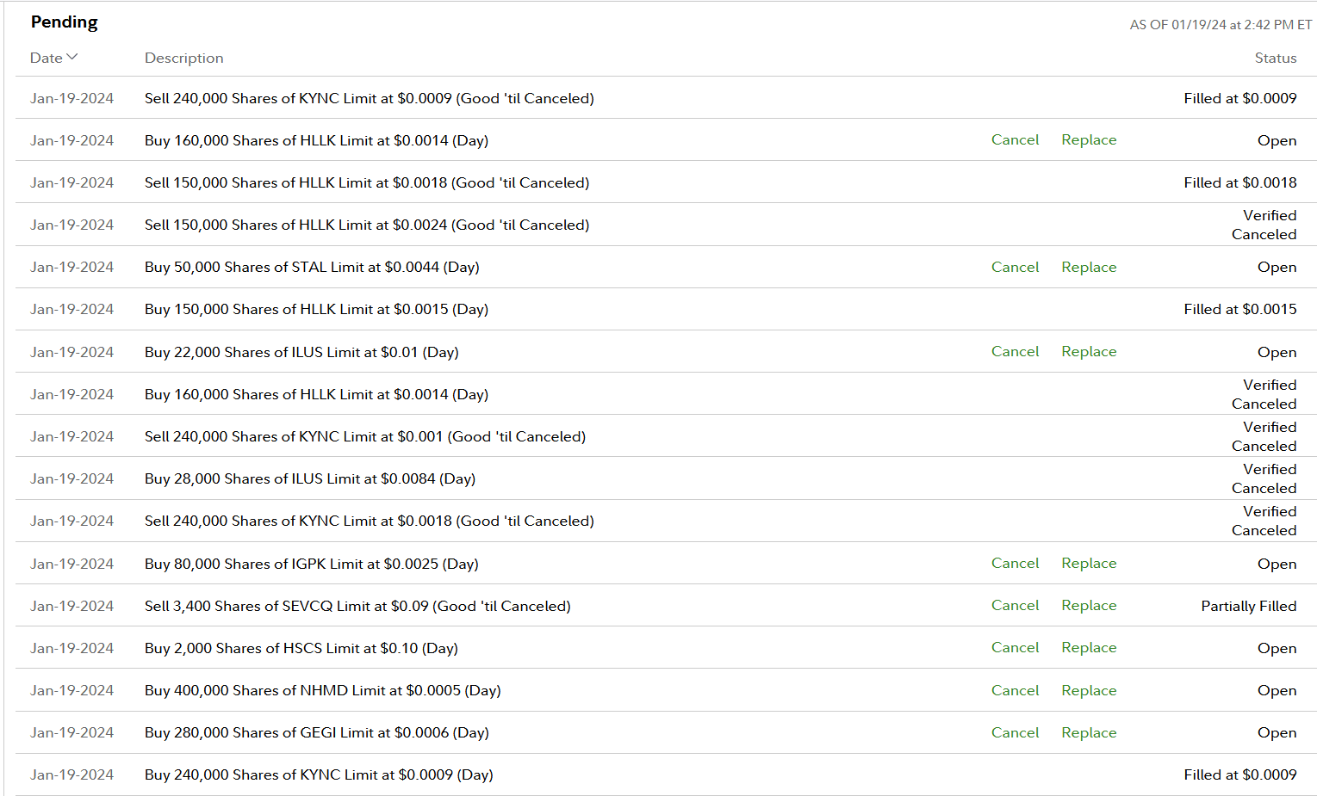Select the KYNC sell order filled at $0.0009
This screenshot has width=1317, height=796.
(369, 98)
